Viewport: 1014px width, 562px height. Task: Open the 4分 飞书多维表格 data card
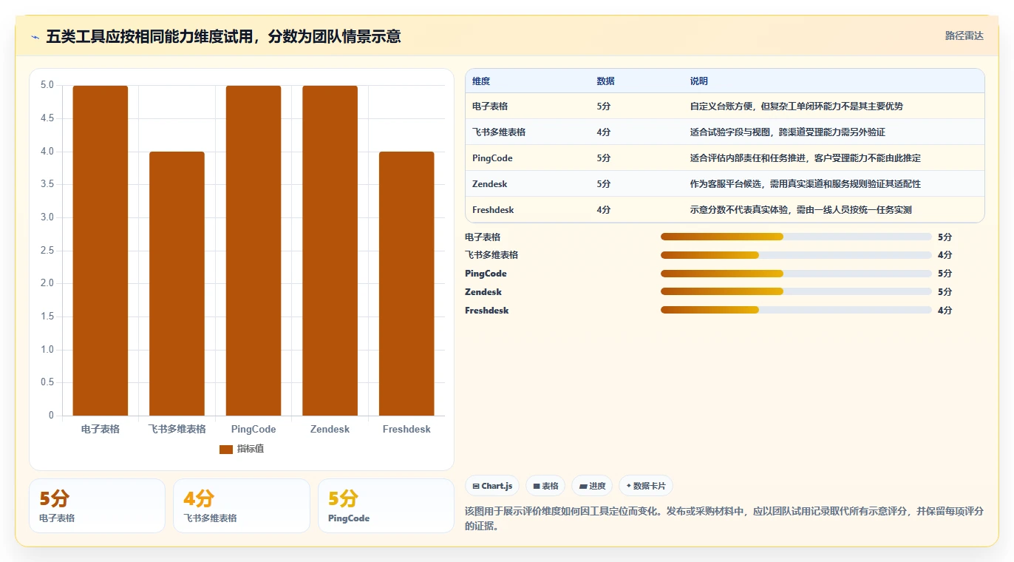pos(242,506)
